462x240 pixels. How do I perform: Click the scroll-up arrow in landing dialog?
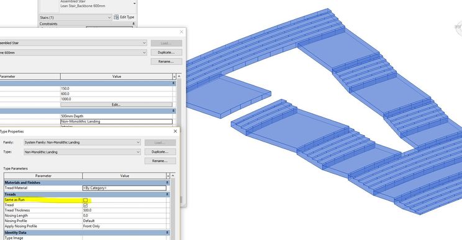point(173,176)
